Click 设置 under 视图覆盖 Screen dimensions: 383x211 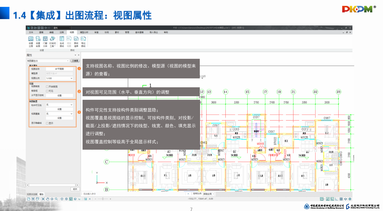[x=59, y=118]
